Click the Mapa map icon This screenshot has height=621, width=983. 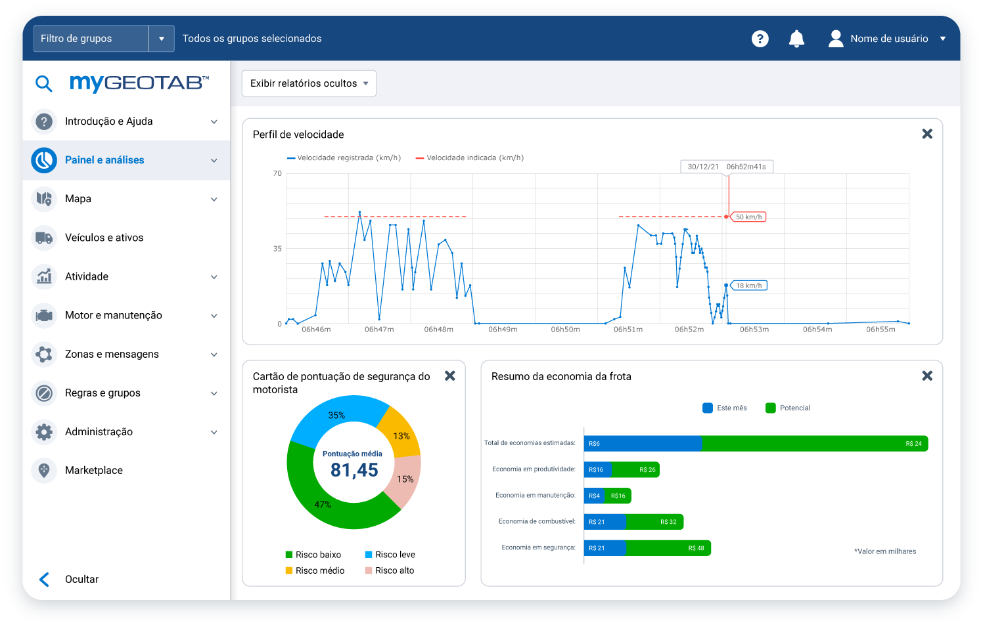[x=44, y=199]
